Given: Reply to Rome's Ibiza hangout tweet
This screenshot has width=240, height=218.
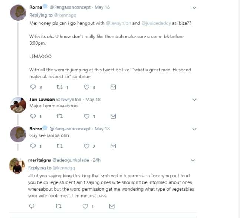Looking at the screenshot, I should point(32,87).
